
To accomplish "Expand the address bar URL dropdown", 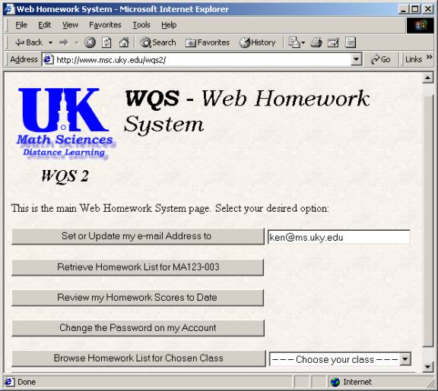I will click(x=356, y=59).
